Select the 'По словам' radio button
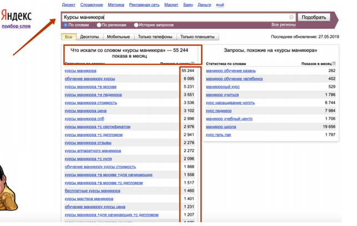Screen dimensions: 357x226 click(x=64, y=25)
